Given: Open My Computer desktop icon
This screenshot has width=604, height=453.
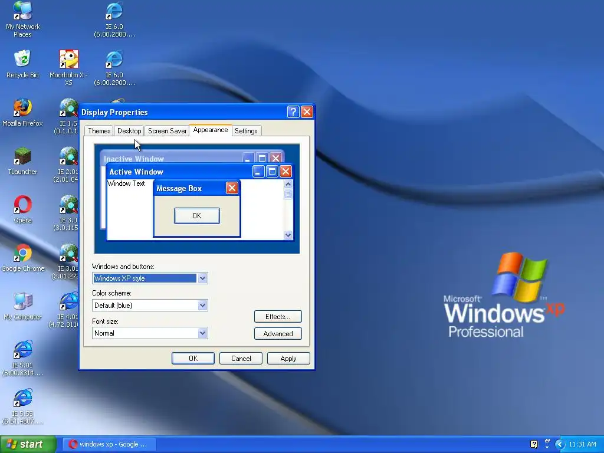Looking at the screenshot, I should [23, 307].
